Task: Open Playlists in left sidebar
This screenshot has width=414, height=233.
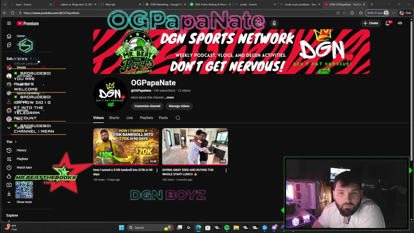Action: click(22, 159)
